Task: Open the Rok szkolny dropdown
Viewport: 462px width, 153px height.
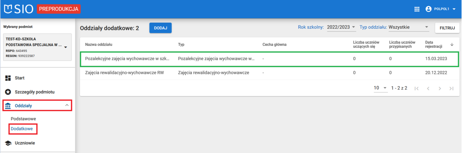Action: pos(341,27)
